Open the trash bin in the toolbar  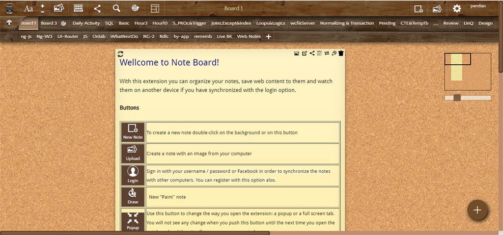click(x=10, y=8)
